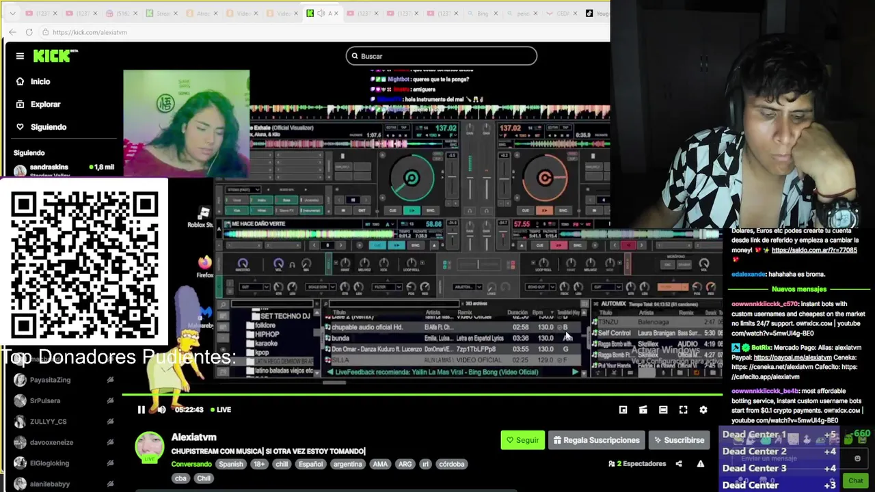Viewport: 875px width, 492px height.
Task: Switch to the TikTok browser tab
Action: [x=597, y=13]
